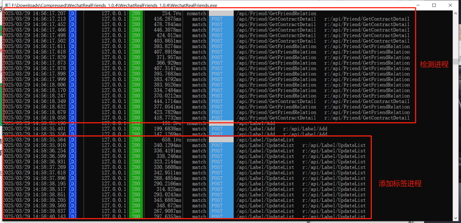Click the 366.929ms duration value
Screen dimensions: 461x223
point(165,63)
